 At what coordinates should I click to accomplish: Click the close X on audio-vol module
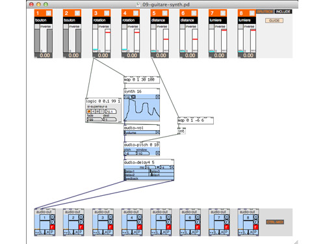[x=158, y=132]
